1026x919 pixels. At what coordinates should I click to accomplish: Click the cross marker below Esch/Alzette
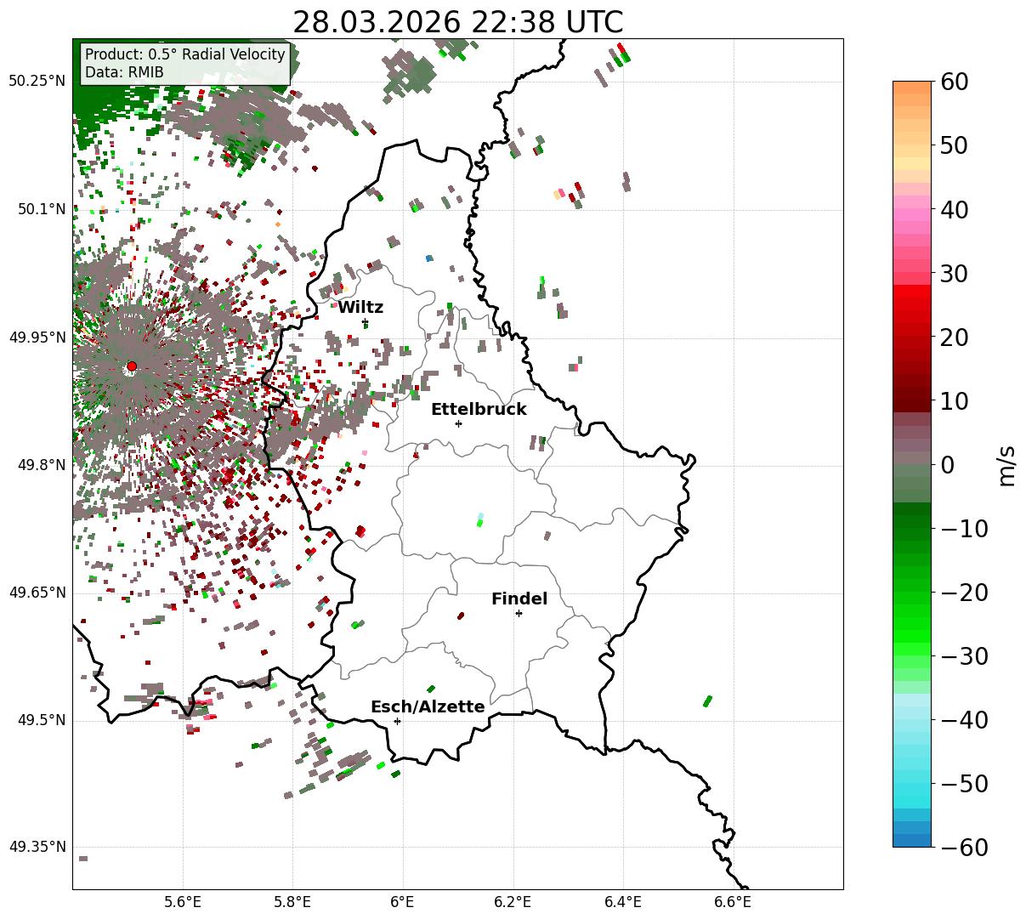point(397,721)
